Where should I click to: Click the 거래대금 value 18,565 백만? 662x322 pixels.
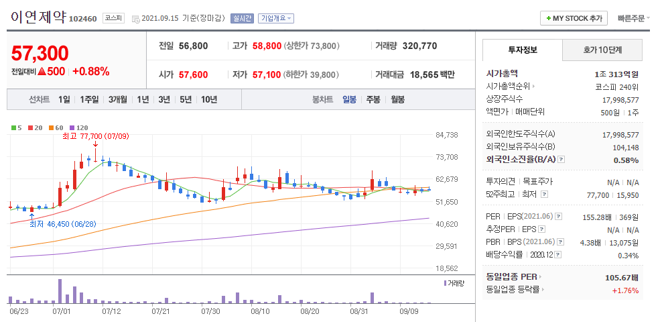(x=431, y=74)
